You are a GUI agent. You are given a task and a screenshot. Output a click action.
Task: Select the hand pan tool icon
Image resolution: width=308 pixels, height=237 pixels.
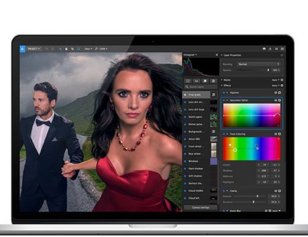(x=66, y=49)
